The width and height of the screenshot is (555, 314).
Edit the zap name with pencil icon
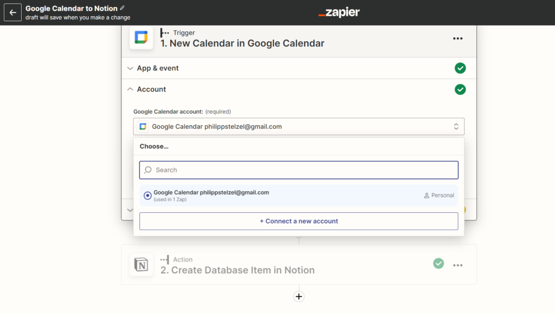(122, 8)
